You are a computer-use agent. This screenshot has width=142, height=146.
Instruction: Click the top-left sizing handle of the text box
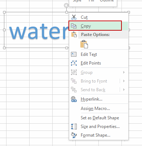(4, 12)
